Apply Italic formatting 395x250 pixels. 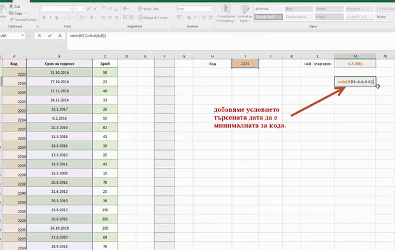click(x=50, y=18)
